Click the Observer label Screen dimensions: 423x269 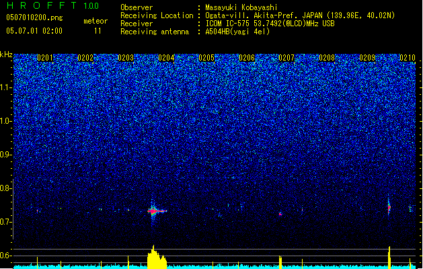click(137, 7)
